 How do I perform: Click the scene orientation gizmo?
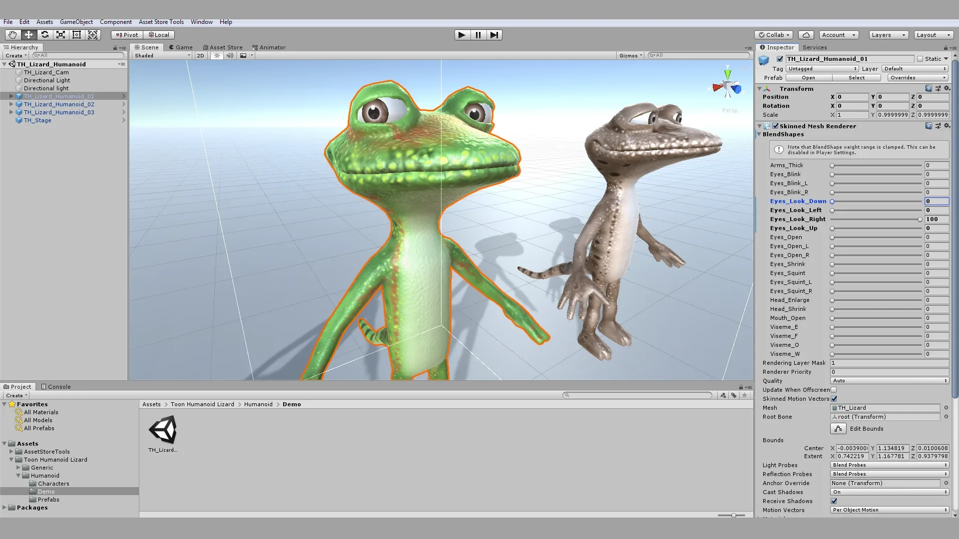(728, 86)
